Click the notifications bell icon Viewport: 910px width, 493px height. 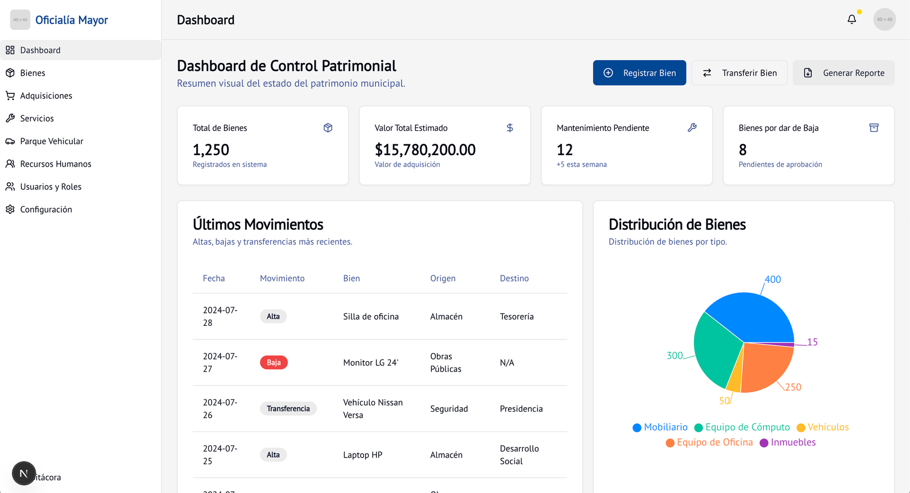[851, 19]
